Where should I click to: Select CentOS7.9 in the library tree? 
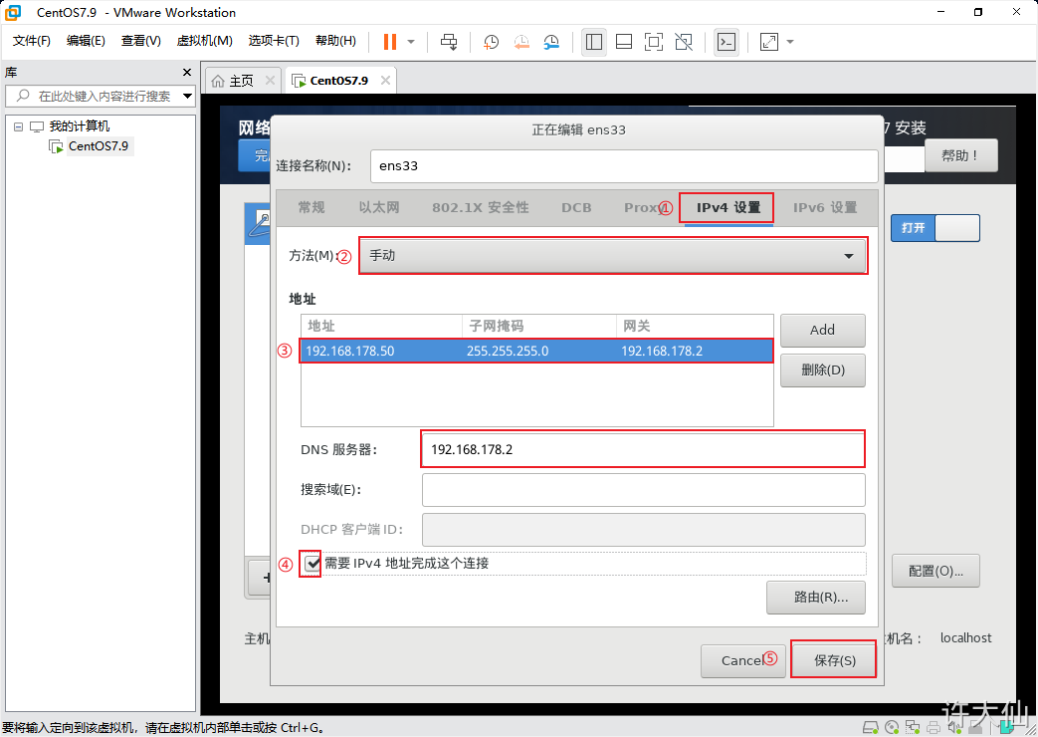point(98,145)
